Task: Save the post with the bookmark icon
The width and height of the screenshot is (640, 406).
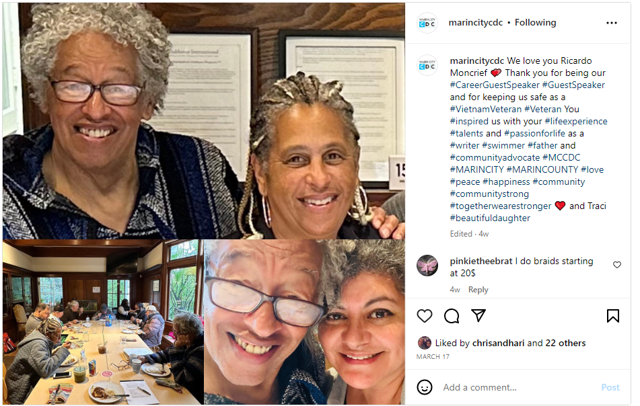Action: pos(612,316)
